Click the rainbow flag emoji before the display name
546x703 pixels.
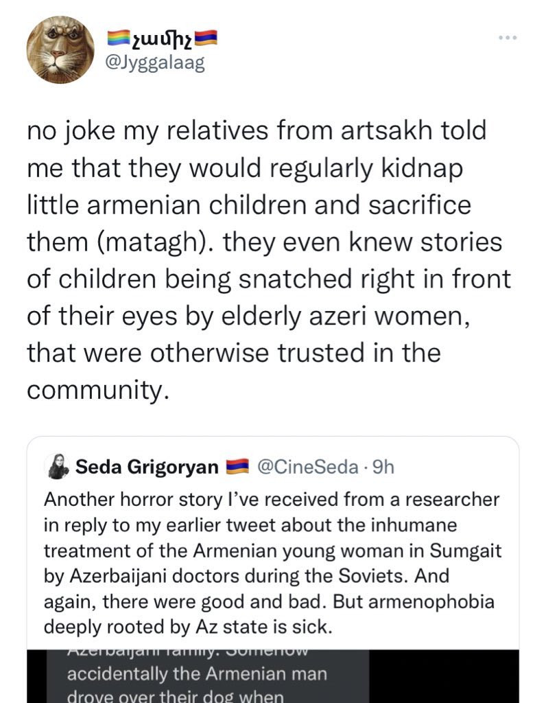pyautogui.click(x=118, y=38)
